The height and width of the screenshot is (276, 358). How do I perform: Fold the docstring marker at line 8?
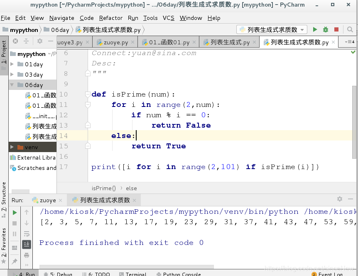tap(88, 73)
